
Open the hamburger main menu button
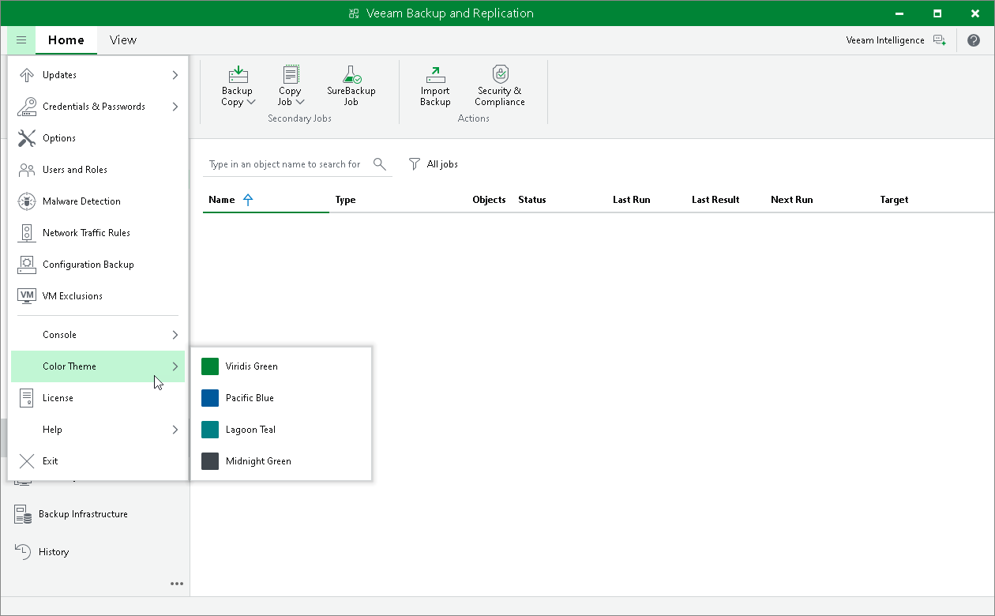21,39
